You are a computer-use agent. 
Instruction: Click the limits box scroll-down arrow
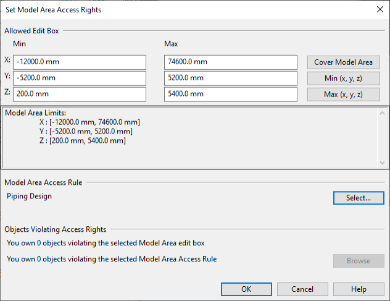tap(382, 163)
